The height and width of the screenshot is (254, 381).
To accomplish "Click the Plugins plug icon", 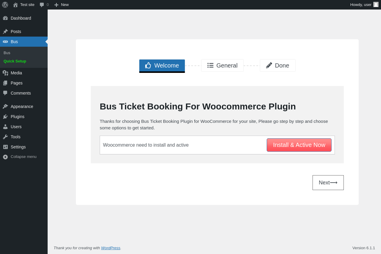I will click(x=5, y=117).
